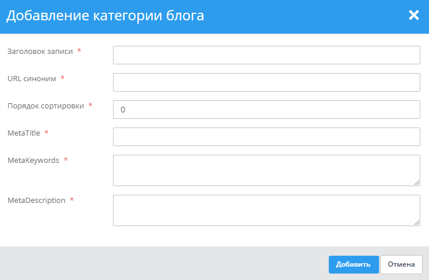Click the Порядок сортировки label
The height and width of the screenshot is (280, 429).
click(x=46, y=106)
